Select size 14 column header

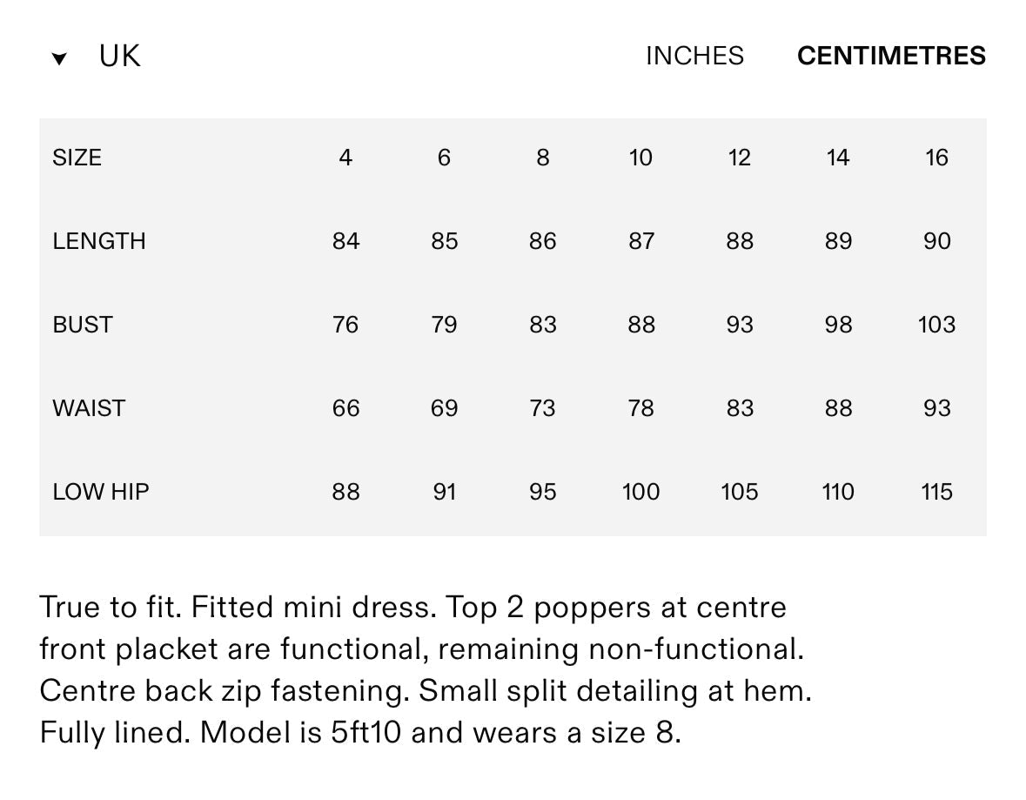[x=837, y=158]
